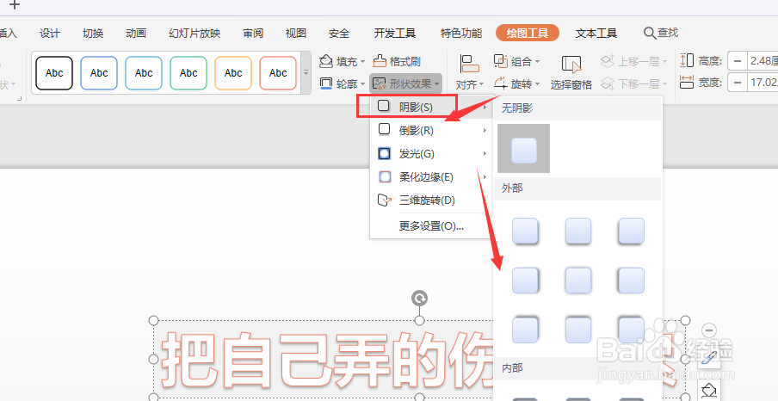Click the 格式刷 format painter
Screen dimensions: 778x401
(397, 62)
